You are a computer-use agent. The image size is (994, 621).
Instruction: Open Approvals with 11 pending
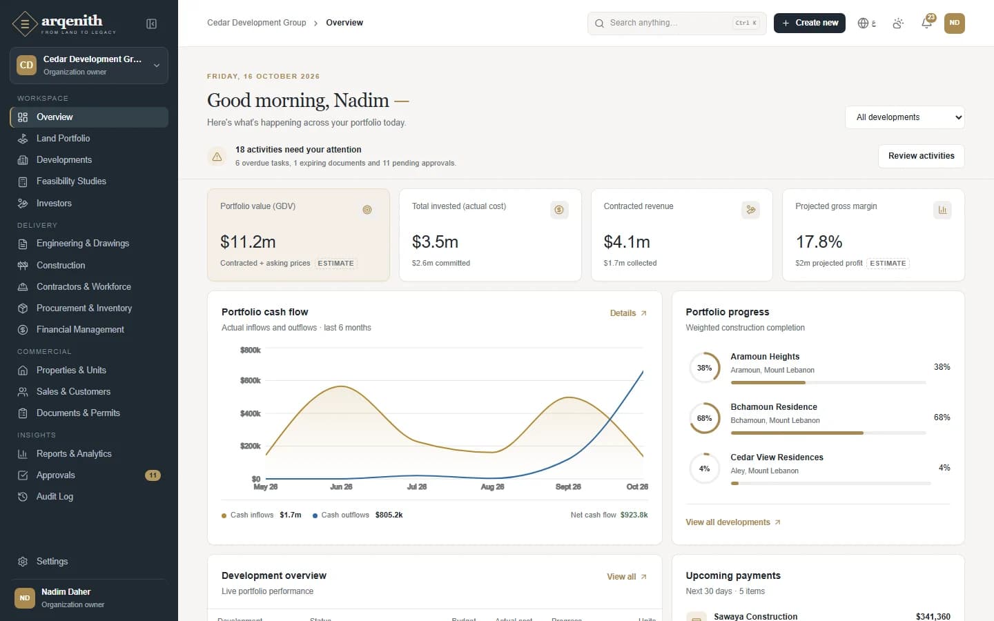point(89,475)
